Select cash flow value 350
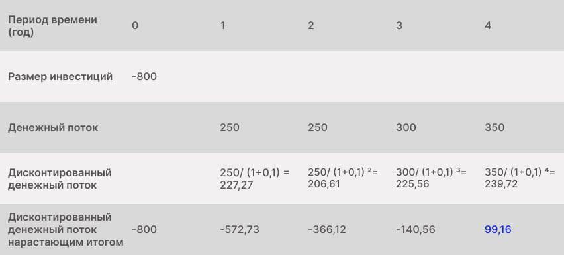This screenshot has height=255, width=564. [x=494, y=128]
